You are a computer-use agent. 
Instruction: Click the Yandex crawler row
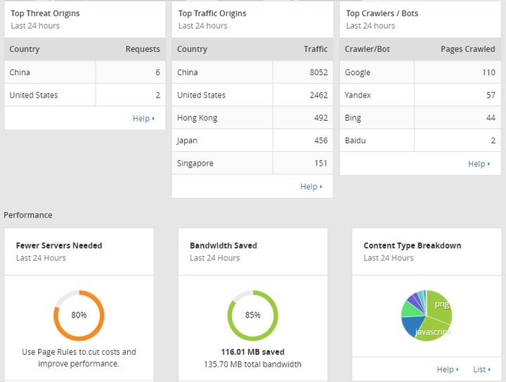click(x=420, y=95)
